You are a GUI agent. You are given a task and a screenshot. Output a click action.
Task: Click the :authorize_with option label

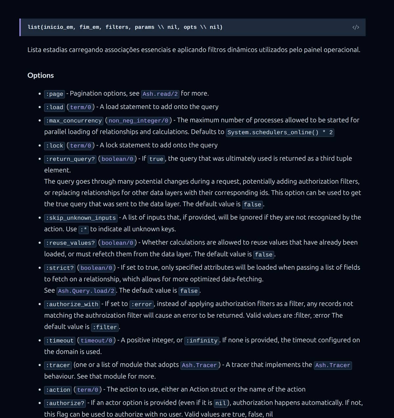coord(72,304)
